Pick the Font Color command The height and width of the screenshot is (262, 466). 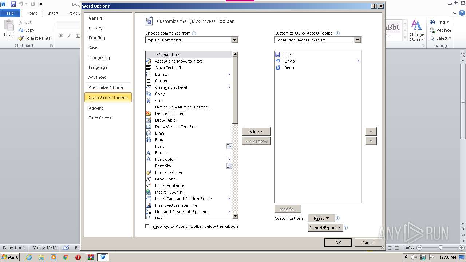[x=189, y=159]
